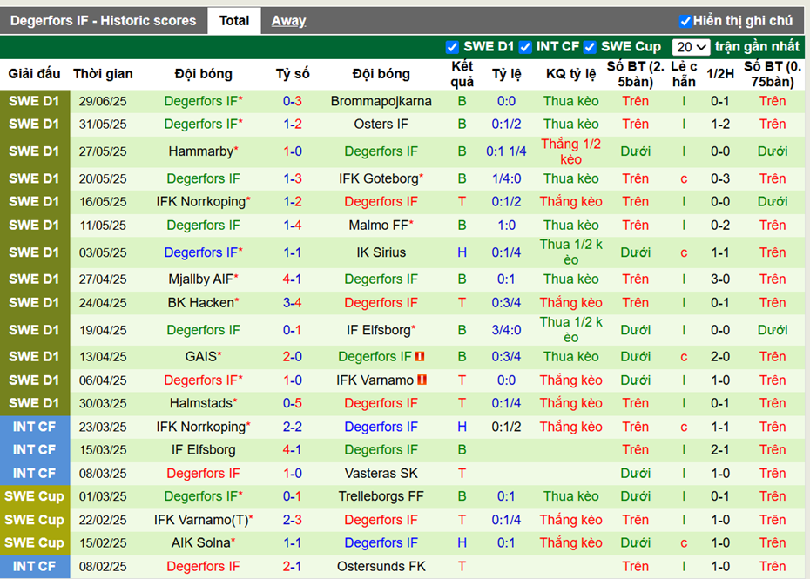This screenshot has height=579, width=810.
Task: Select the Tỷ số column header
Action: pyautogui.click(x=293, y=74)
